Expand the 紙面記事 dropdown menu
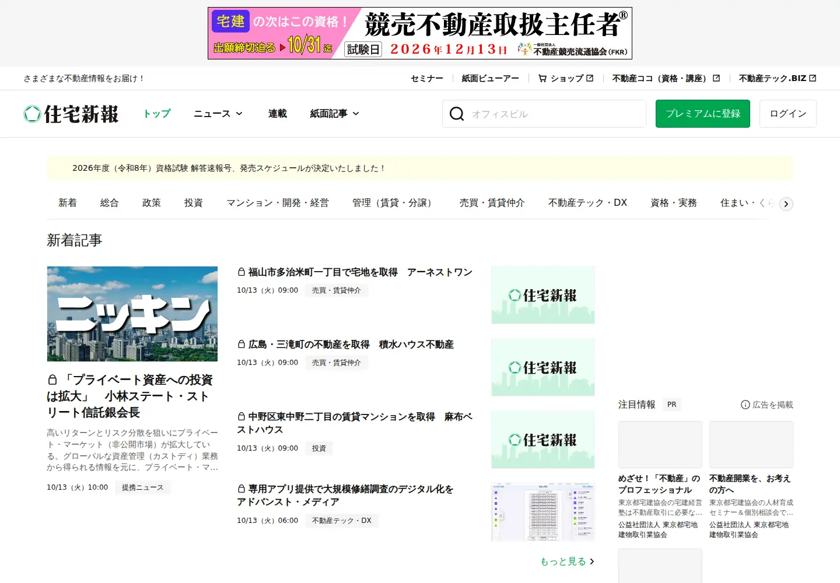The image size is (840, 583). coord(335,114)
